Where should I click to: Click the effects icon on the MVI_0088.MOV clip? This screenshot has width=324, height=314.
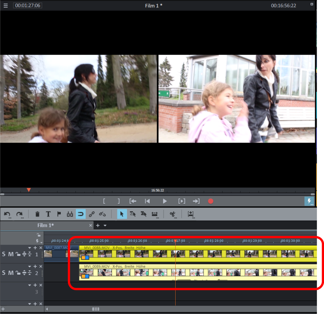[85, 257]
